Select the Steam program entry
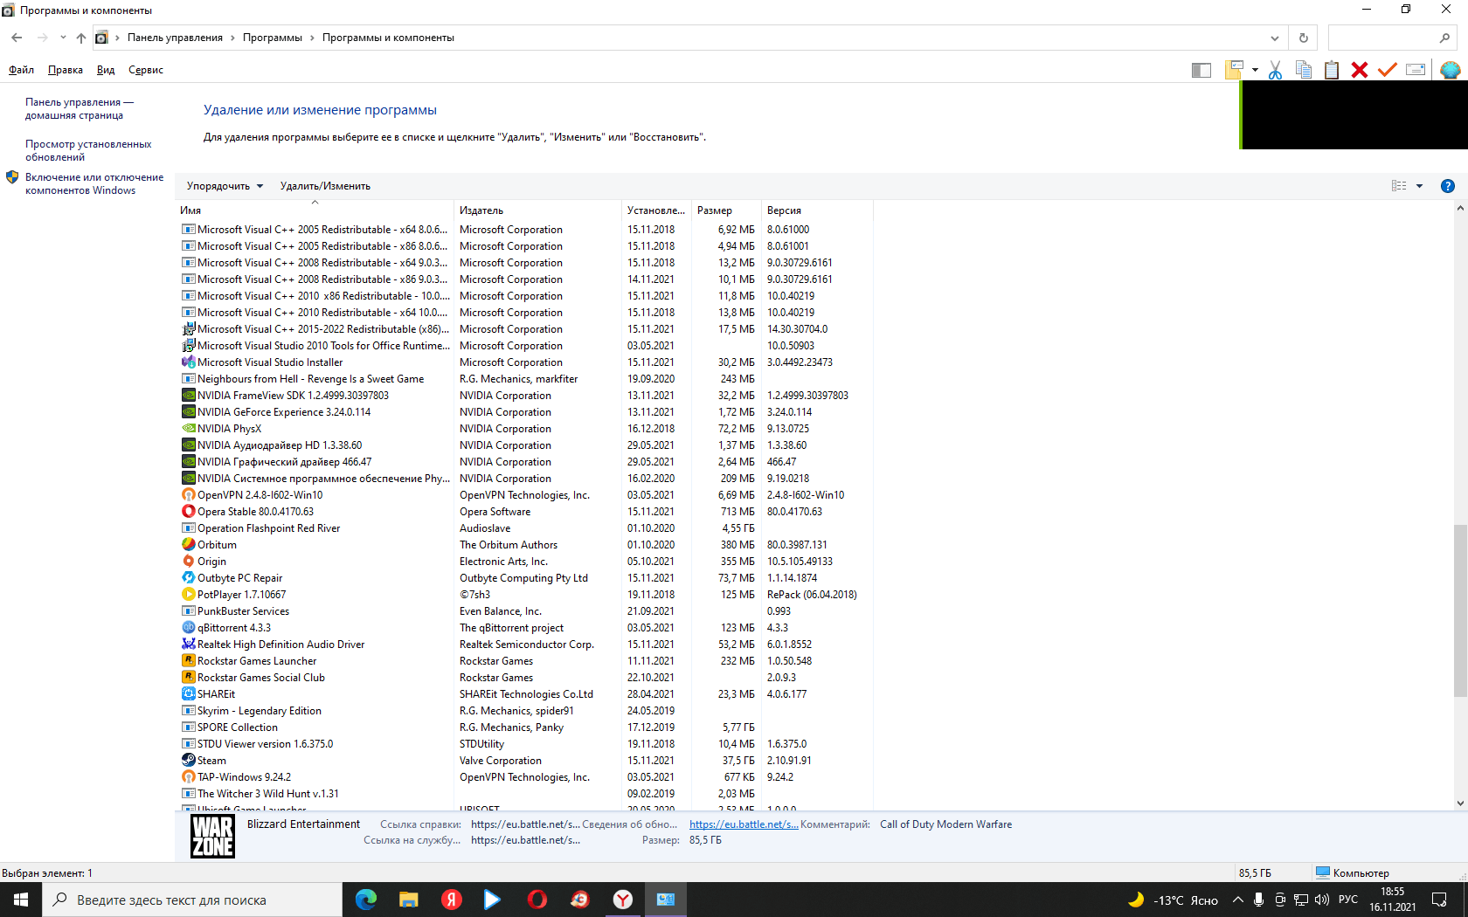Image resolution: width=1468 pixels, height=917 pixels. coord(211,761)
